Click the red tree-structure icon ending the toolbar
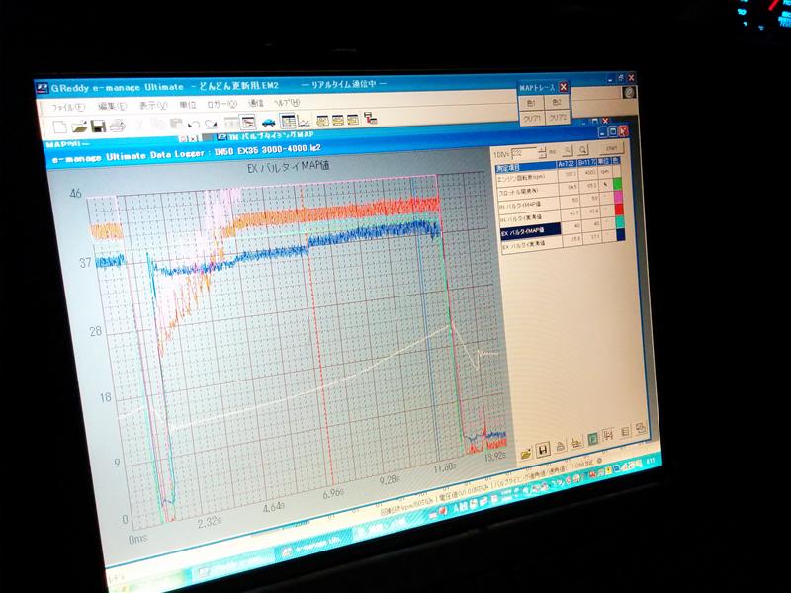The height and width of the screenshot is (593, 791). [x=371, y=119]
